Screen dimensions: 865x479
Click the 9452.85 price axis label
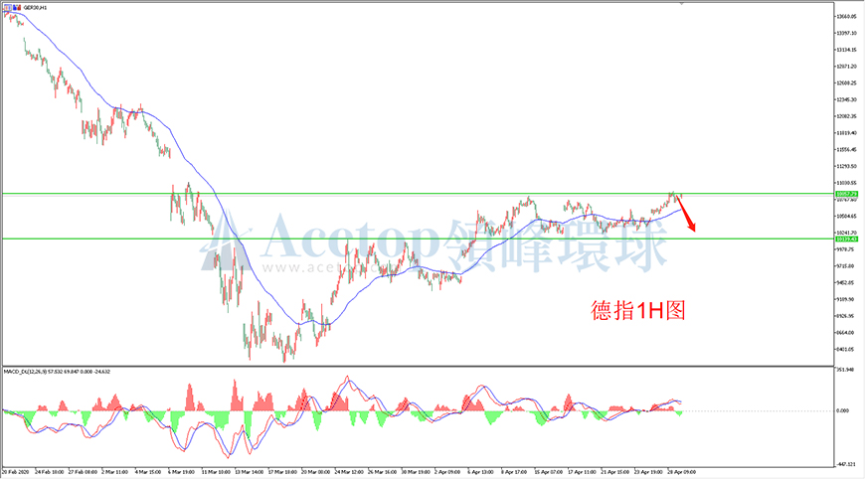click(846, 283)
